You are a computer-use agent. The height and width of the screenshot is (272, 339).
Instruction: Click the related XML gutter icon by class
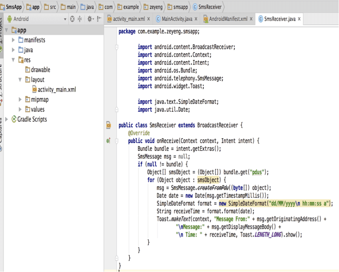pos(109,125)
